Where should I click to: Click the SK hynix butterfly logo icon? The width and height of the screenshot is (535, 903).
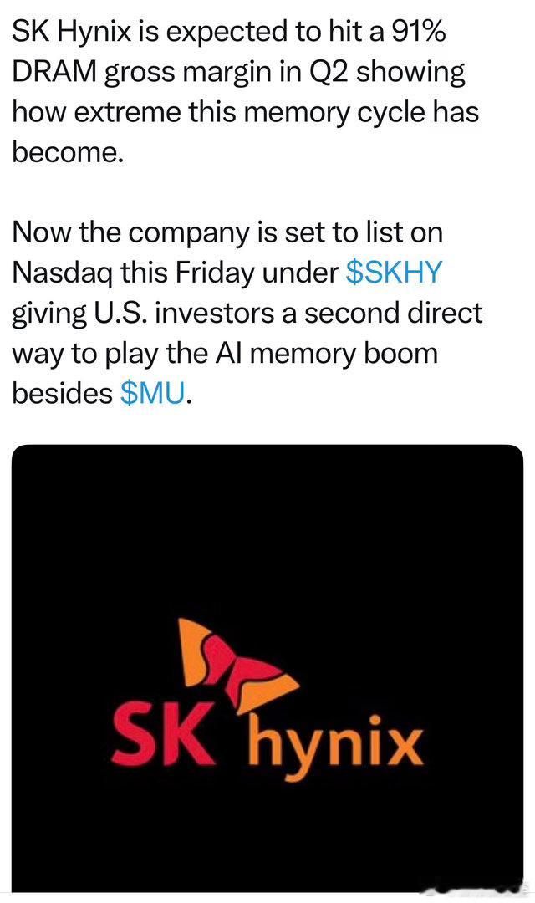click(237, 666)
